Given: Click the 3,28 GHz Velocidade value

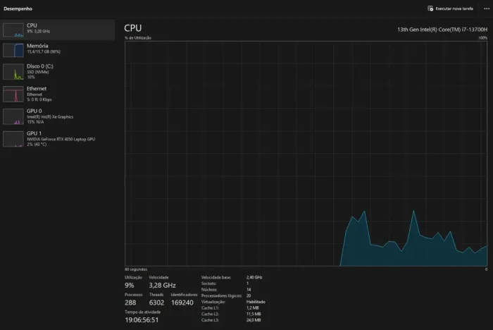Looking at the screenshot, I should 162,286.
